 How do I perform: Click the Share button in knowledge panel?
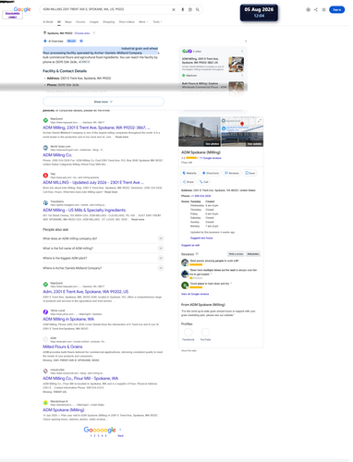click(x=189, y=182)
